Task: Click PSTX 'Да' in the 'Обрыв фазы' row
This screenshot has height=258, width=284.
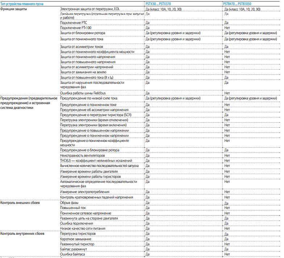Action: pyautogui.click(x=147, y=202)
